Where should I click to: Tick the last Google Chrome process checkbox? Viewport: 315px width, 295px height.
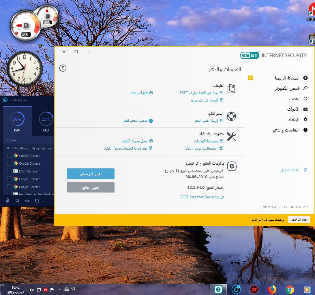(10, 187)
